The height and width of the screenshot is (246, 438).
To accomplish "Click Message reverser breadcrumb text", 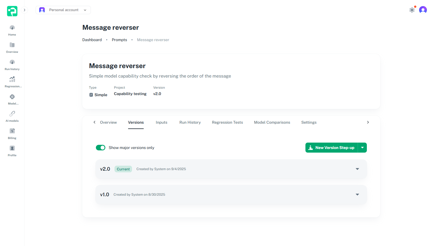I will (x=153, y=40).
